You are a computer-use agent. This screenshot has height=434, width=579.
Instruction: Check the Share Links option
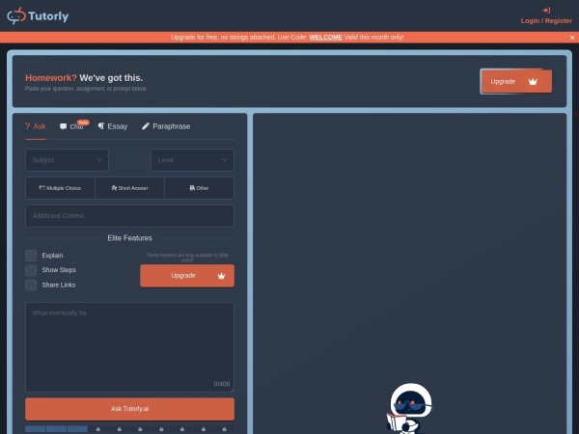[31, 285]
